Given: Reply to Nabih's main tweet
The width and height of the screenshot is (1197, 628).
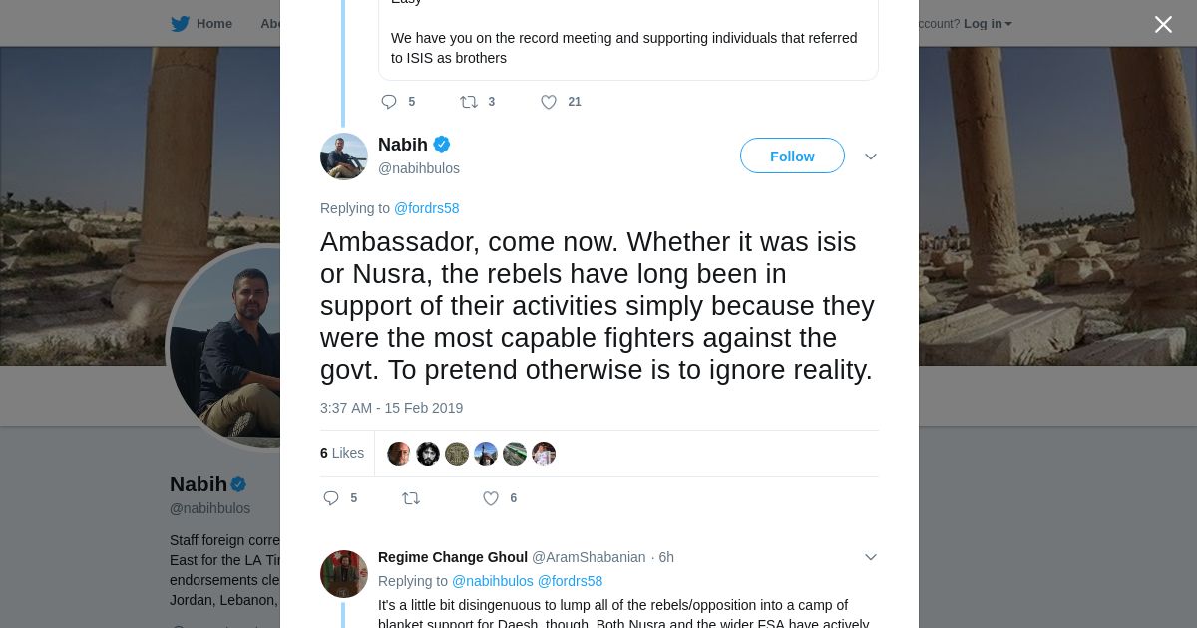Looking at the screenshot, I should coord(331,498).
